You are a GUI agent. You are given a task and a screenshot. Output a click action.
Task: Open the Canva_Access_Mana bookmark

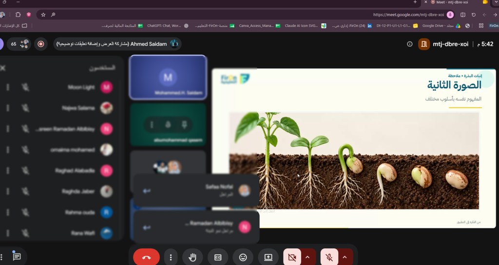point(259,26)
